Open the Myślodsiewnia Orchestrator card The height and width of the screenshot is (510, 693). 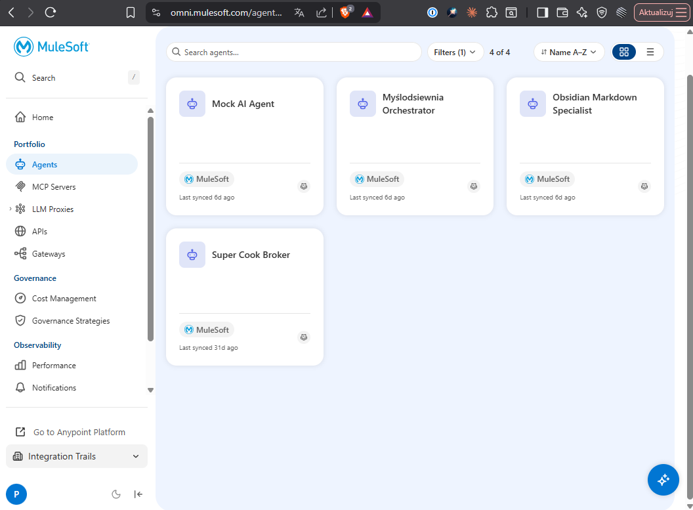(x=415, y=146)
